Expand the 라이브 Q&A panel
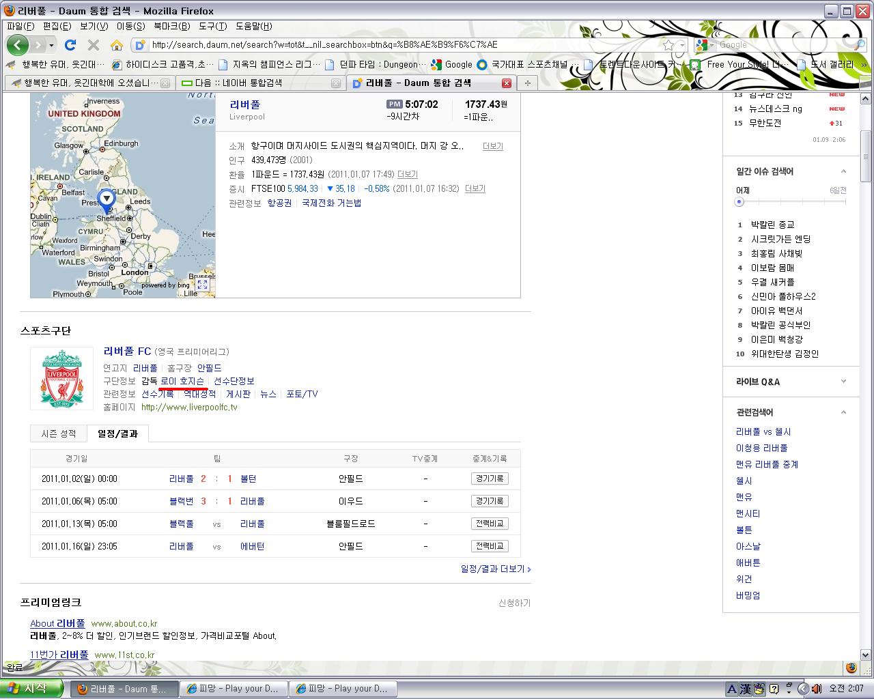The image size is (874, 699). 843,382
